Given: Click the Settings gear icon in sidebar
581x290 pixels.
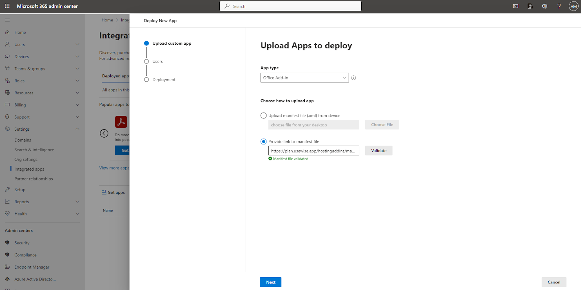Looking at the screenshot, I should 7,129.
